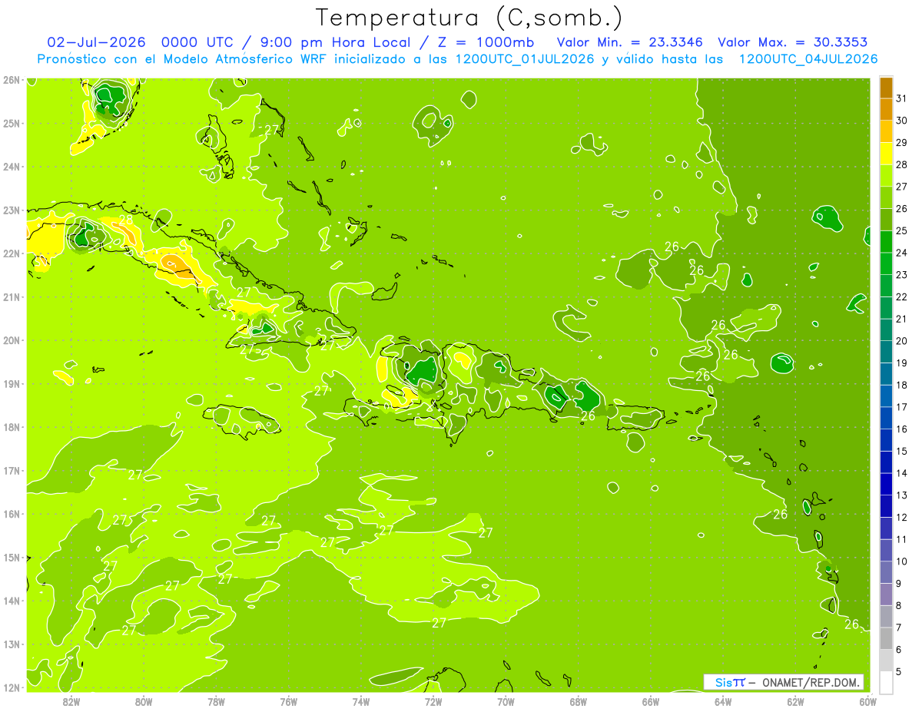Click the '18N' latitude label

click(12, 427)
